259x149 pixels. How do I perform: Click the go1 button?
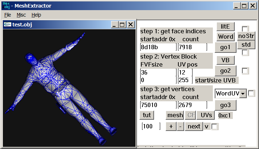pyautogui.click(x=225, y=47)
